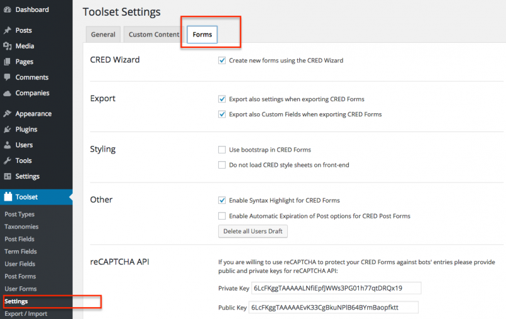Click the Comments speech bubble icon
This screenshot has width=506, height=319.
(x=8, y=77)
